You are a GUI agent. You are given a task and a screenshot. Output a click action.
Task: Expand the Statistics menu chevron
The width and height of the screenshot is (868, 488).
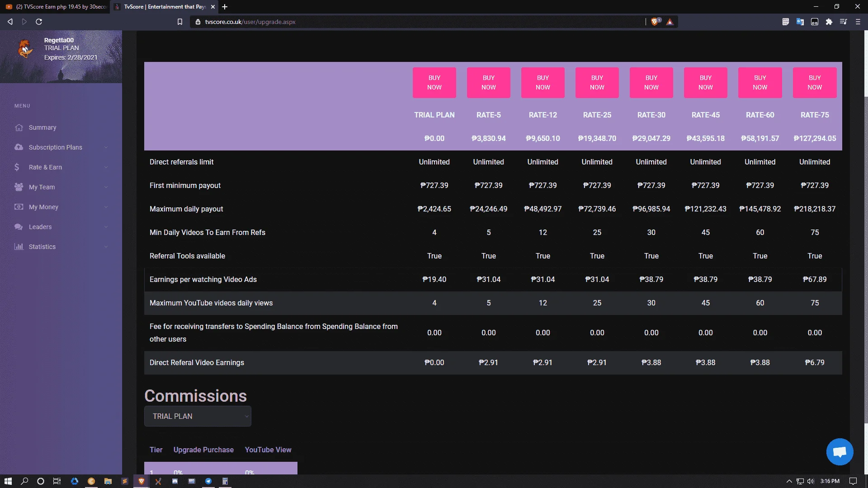click(x=106, y=247)
